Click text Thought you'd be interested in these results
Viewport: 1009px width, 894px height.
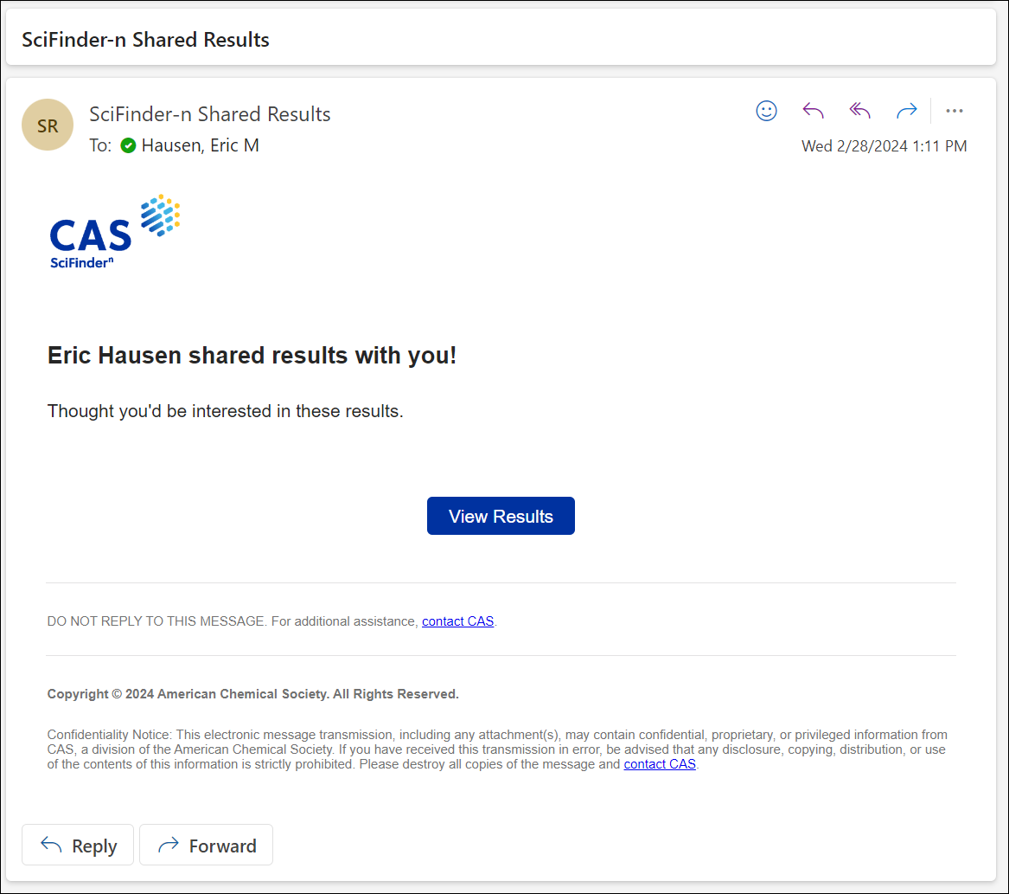225,411
